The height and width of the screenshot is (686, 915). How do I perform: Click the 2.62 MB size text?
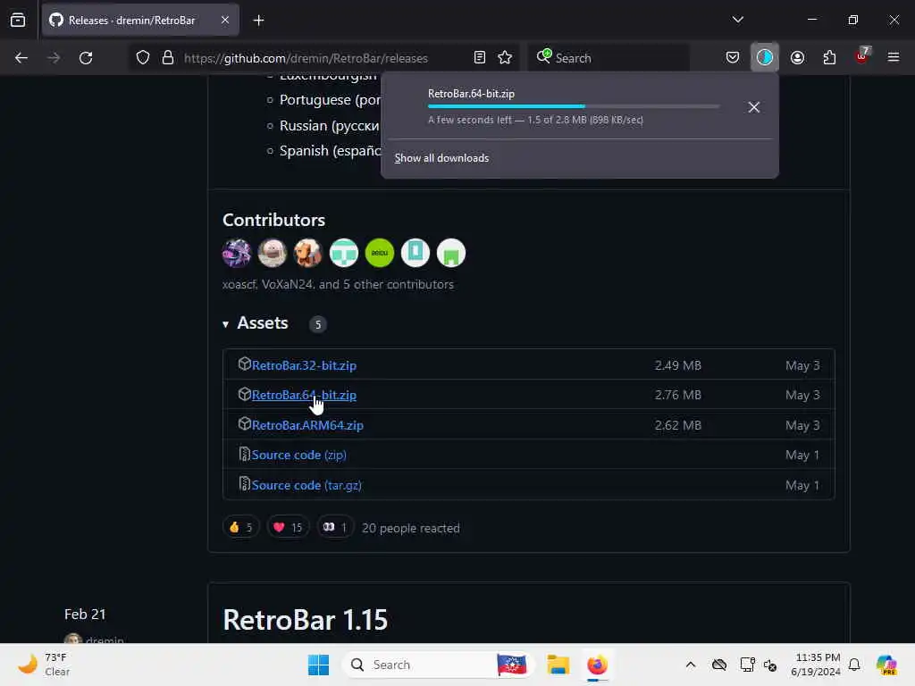pos(677,425)
